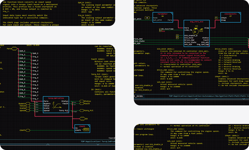249x150 pixels.
Task: Select the Para input connector symbol
Action: coord(9,49)
